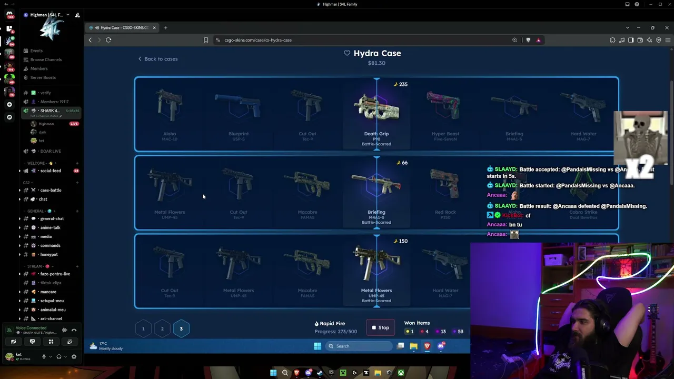Open the browser extensions puzzle icon
This screenshot has height=379, width=674.
click(612, 40)
